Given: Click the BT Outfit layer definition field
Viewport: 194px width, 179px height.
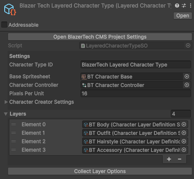Looking at the screenshot, I should point(135,133).
